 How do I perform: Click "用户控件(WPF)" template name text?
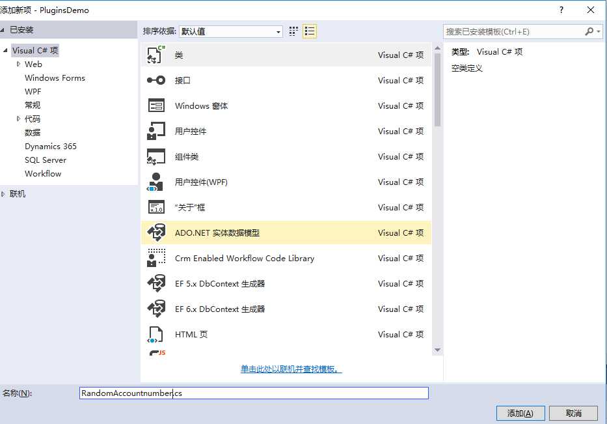[201, 182]
